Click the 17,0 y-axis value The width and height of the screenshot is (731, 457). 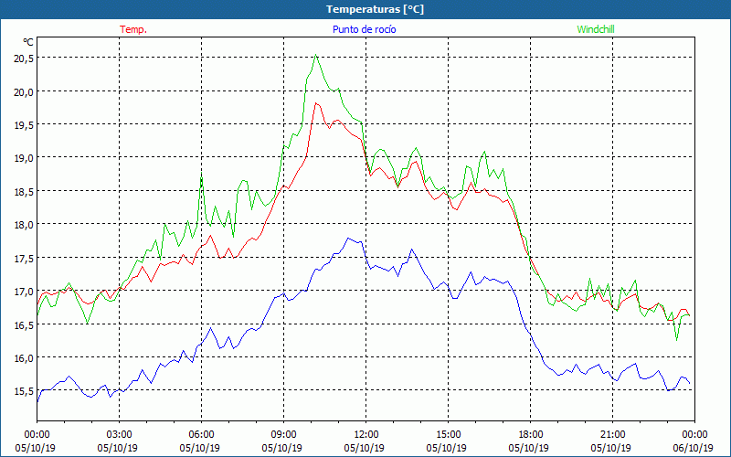pyautogui.click(x=24, y=292)
